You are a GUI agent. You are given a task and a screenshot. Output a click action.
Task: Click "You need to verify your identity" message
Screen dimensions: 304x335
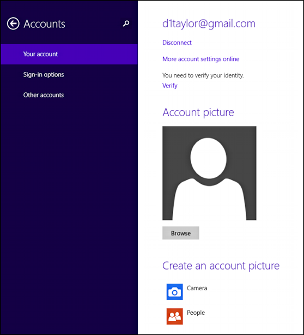pos(203,75)
